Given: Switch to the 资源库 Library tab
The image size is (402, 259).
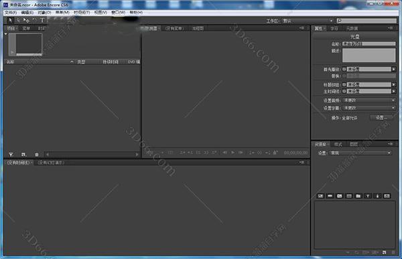Looking at the screenshot, I should click(x=320, y=145).
